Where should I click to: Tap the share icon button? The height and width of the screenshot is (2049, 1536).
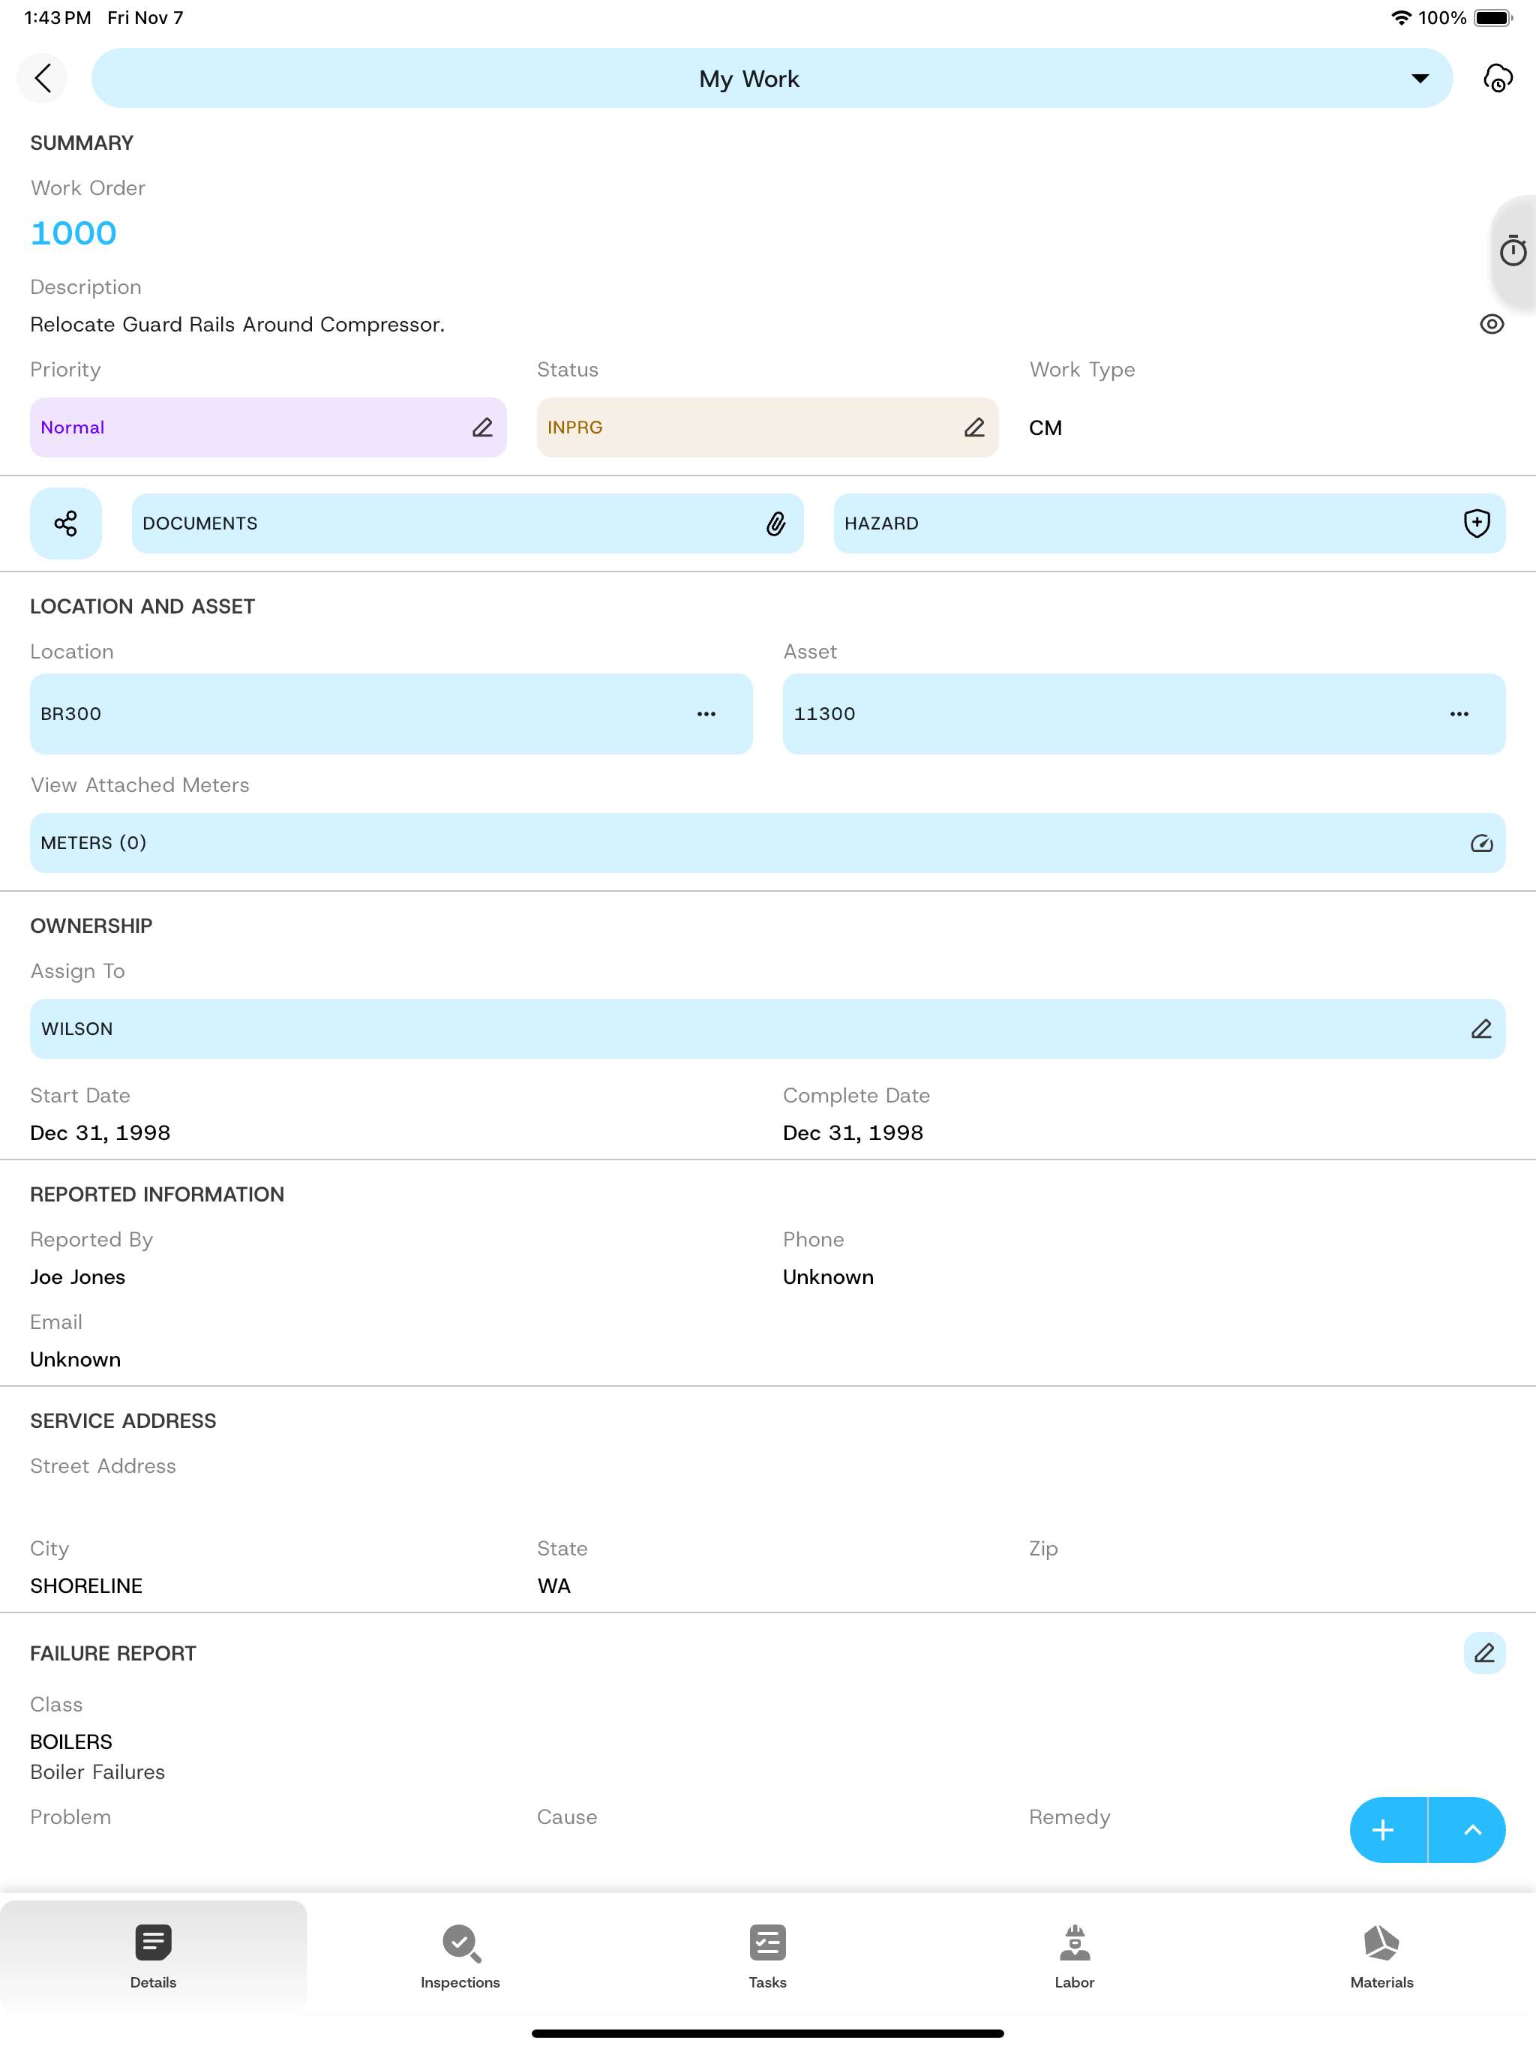tap(66, 523)
